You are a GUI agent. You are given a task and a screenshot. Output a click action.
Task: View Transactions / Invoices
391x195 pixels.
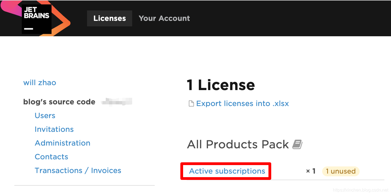coord(78,170)
